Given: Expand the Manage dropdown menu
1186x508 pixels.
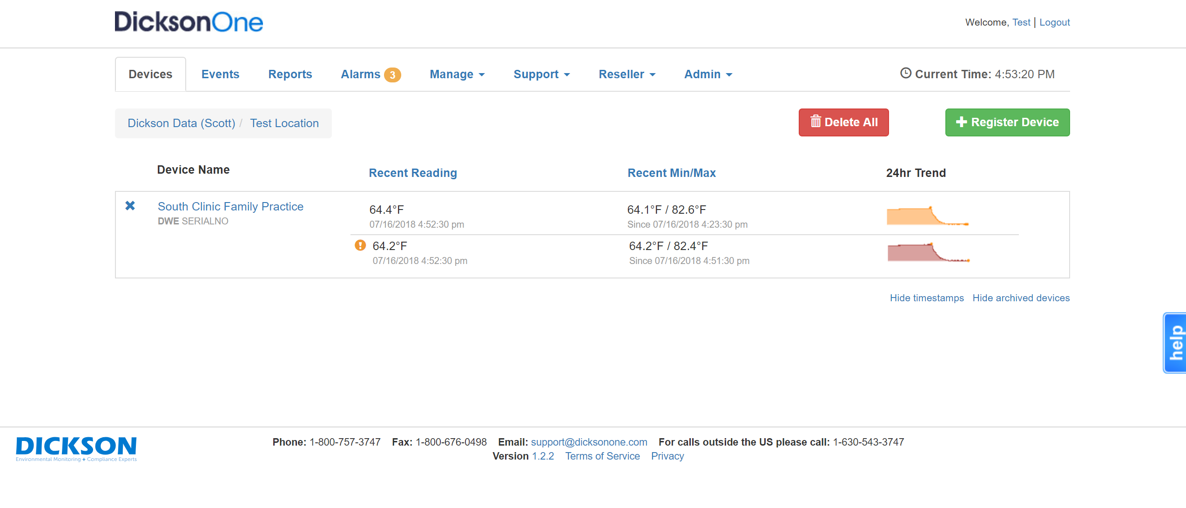Looking at the screenshot, I should 457,75.
